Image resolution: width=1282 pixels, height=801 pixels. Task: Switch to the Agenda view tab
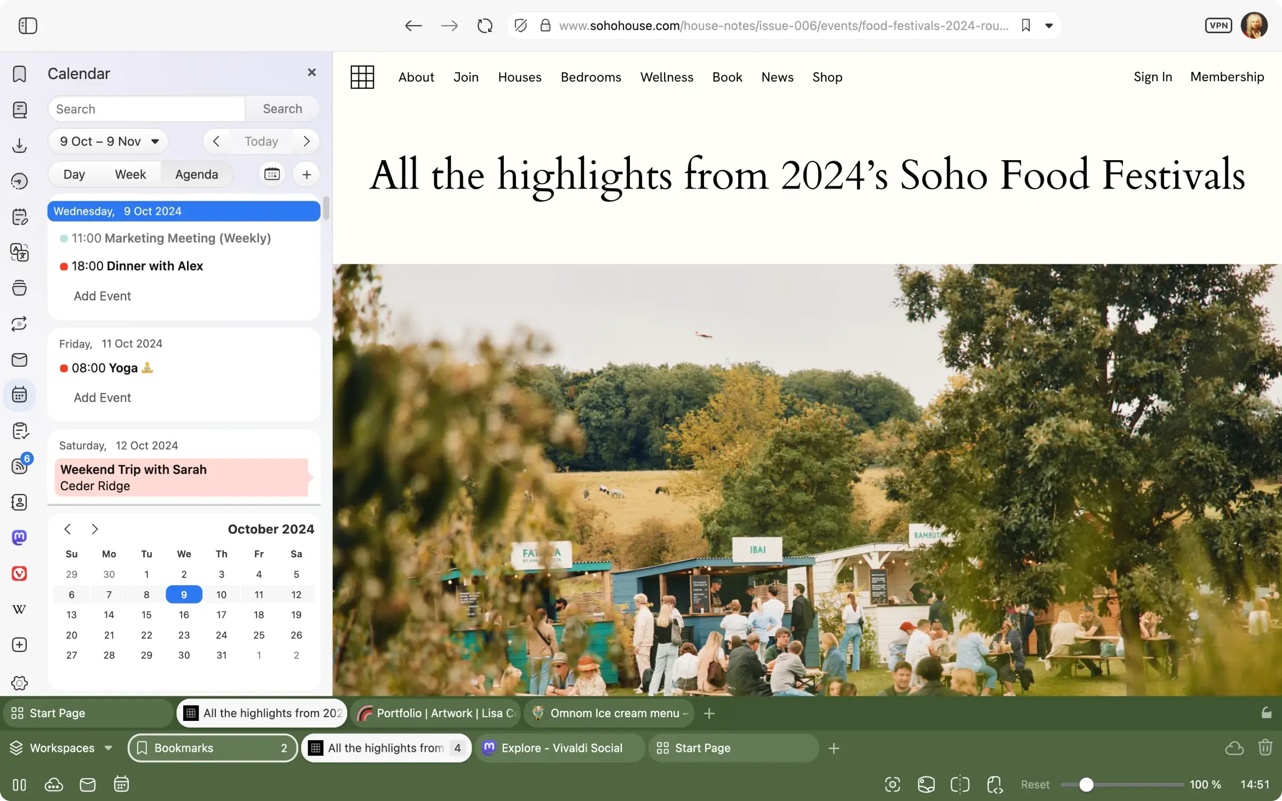click(196, 174)
